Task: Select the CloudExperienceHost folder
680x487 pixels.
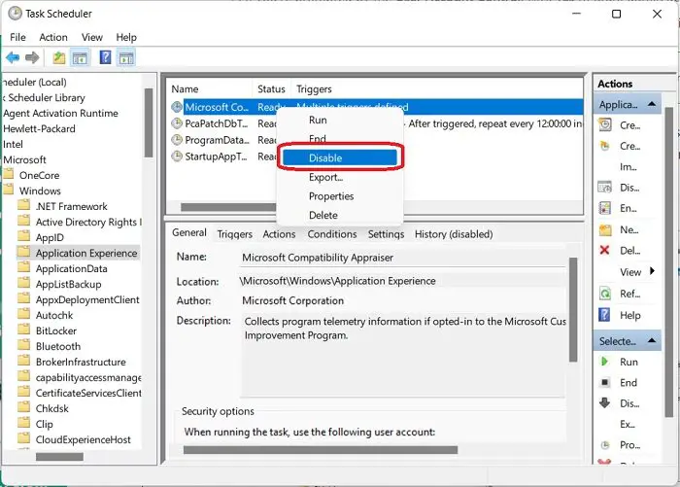Action: pyautogui.click(x=83, y=439)
